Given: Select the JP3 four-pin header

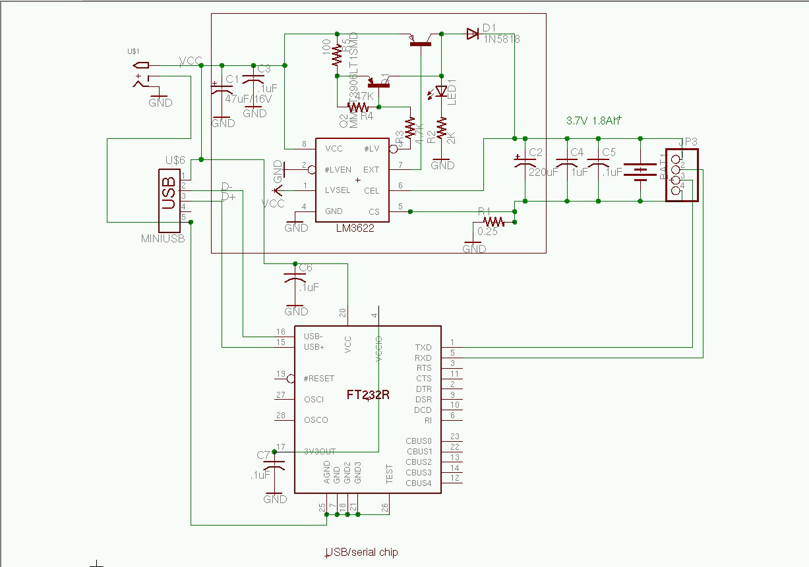Looking at the screenshot, I should (x=681, y=176).
